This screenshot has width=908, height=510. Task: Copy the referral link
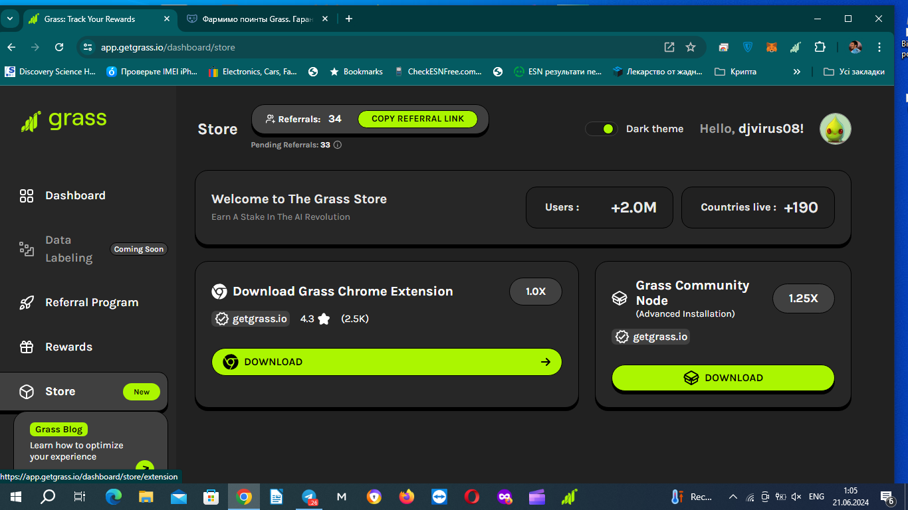click(417, 119)
